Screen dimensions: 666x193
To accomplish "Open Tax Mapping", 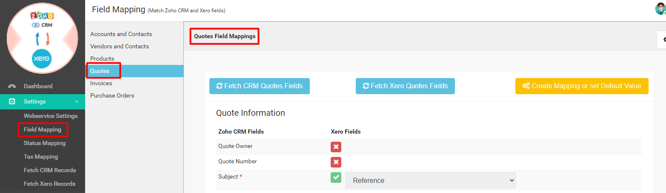I will 41,157.
